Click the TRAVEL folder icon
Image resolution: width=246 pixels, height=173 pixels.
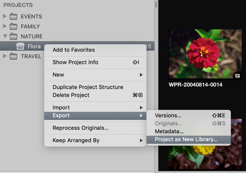tap(13, 56)
